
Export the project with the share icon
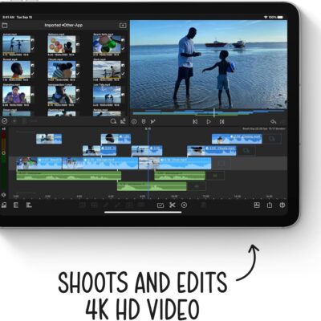point(270,205)
